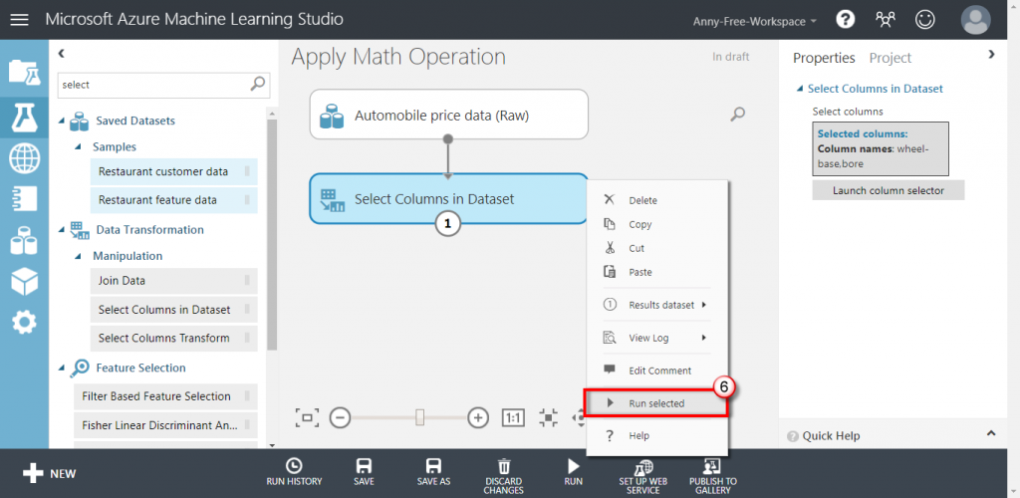
Task: Switch to the Project tab
Action: (x=890, y=58)
